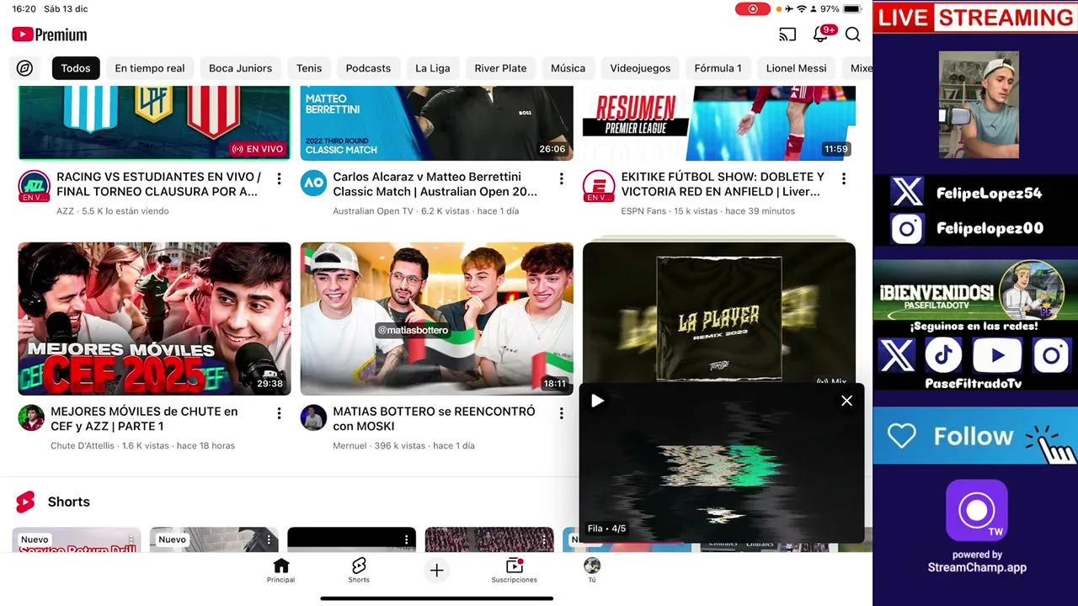1078x606 pixels.
Task: Open @matiasbottero video thumbnail
Action: click(x=436, y=319)
